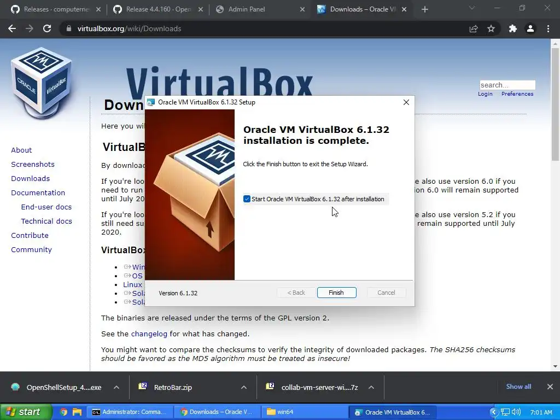Viewport: 560px width, 420px height.
Task: Switch to Administrator Command Prompt taskbar item
Action: point(130,412)
